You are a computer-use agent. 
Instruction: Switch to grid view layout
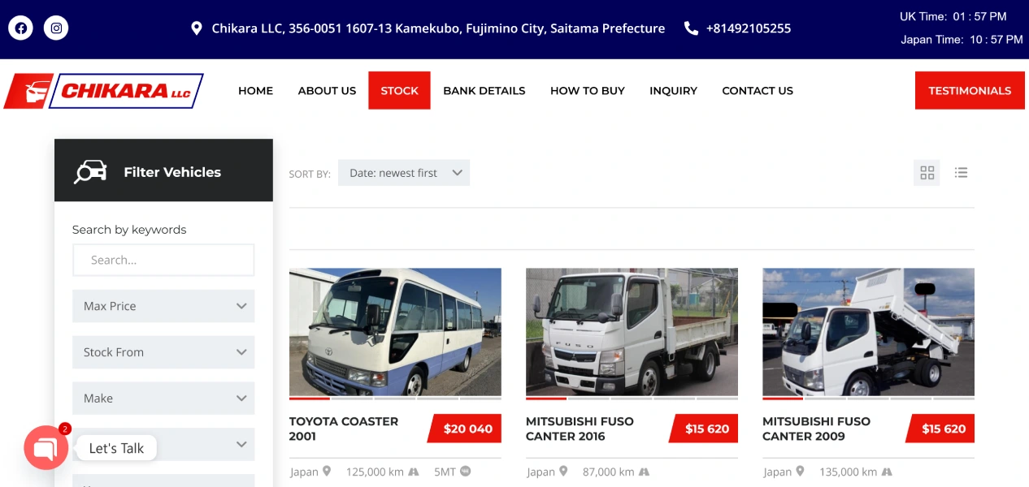(927, 172)
